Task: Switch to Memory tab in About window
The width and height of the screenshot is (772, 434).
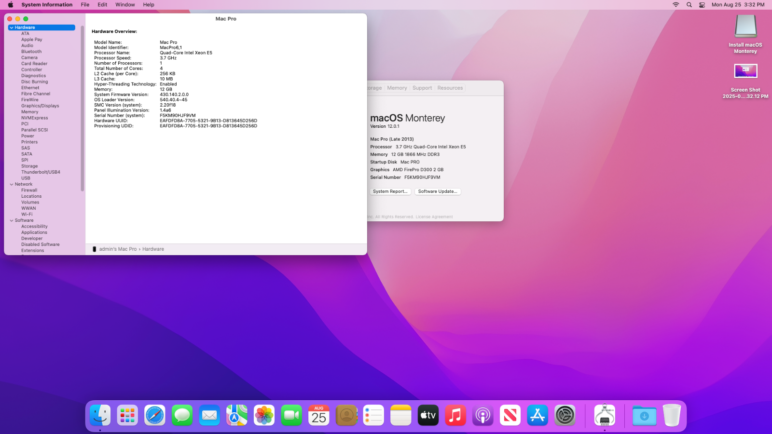Action: 397,88
